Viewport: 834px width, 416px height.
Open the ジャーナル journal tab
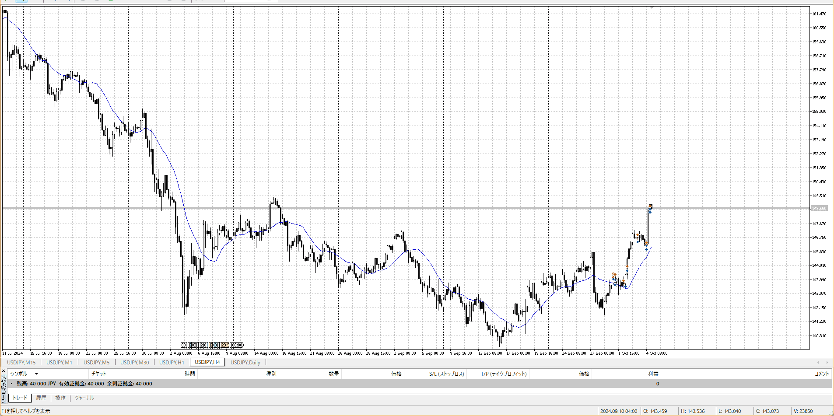pyautogui.click(x=84, y=398)
